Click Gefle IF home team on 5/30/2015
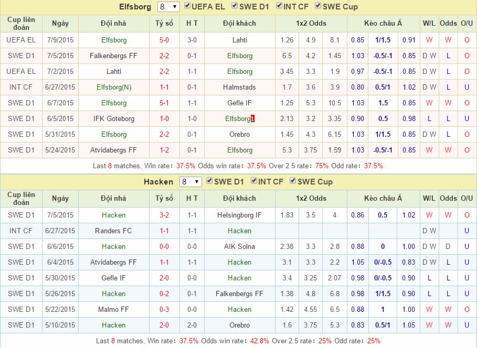 [x=113, y=278]
